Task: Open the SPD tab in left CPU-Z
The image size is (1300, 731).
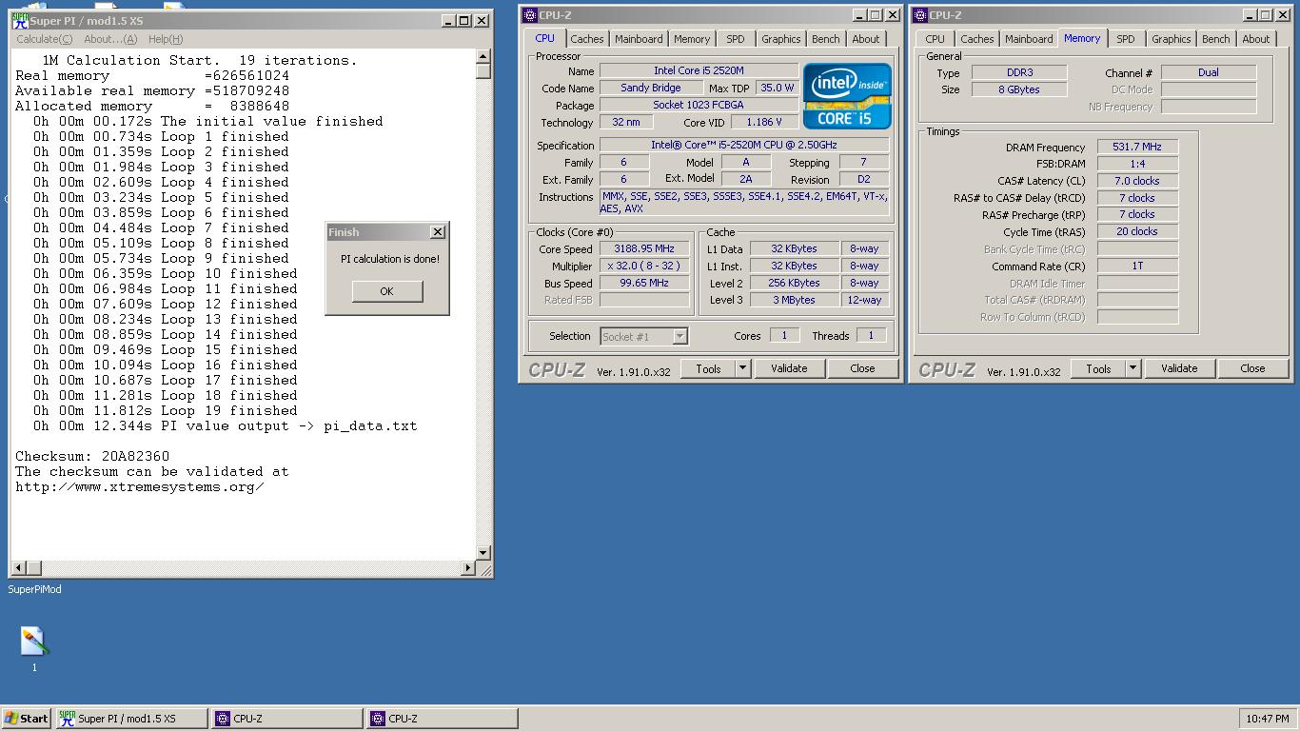Action: point(736,39)
